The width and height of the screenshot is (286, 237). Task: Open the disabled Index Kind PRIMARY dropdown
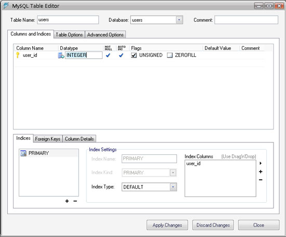tap(173, 173)
